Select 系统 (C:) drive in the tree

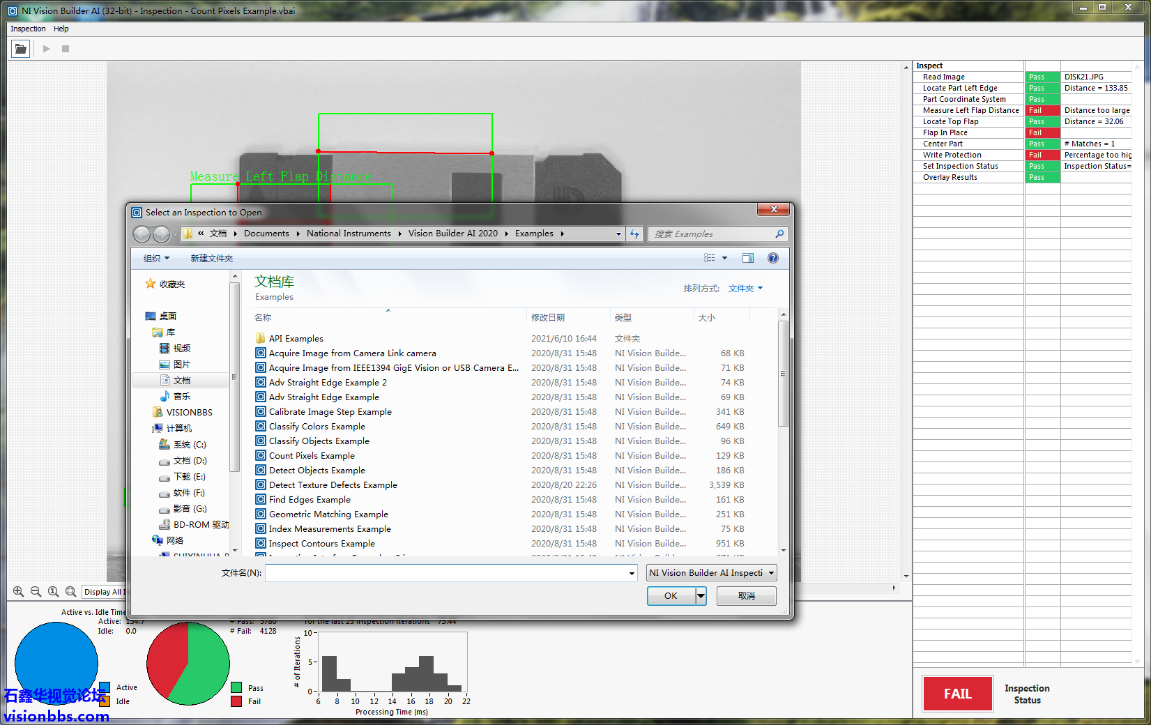pyautogui.click(x=189, y=445)
